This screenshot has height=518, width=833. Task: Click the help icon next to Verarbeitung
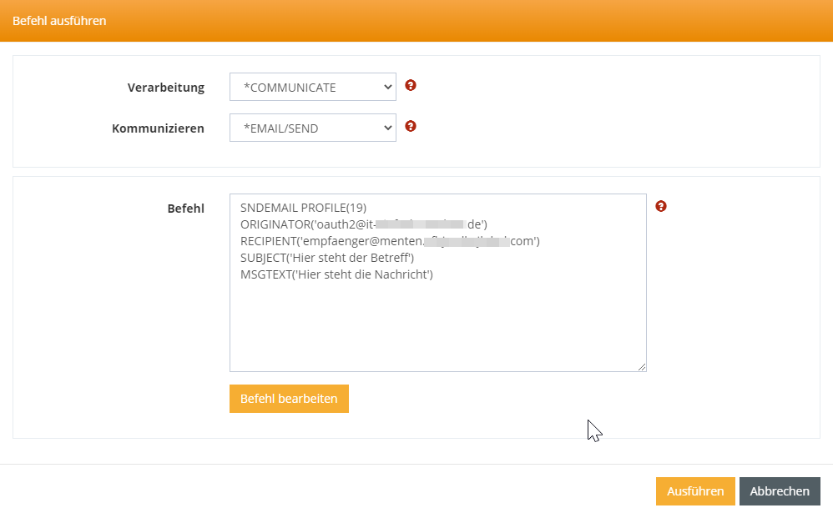click(411, 86)
